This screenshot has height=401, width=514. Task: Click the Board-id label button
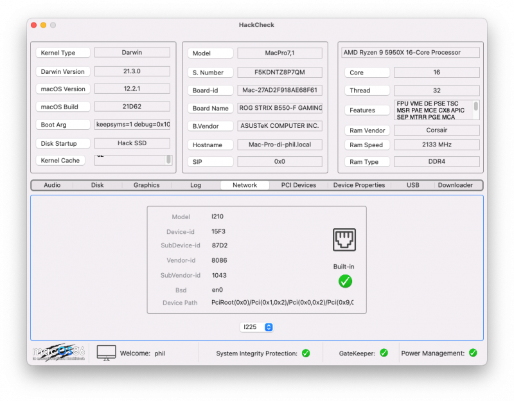[x=210, y=90]
